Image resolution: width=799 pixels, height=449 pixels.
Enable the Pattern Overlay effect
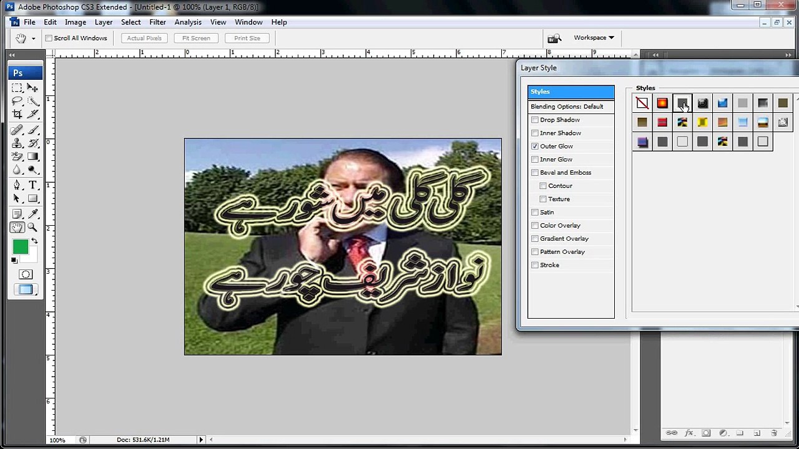[535, 252]
